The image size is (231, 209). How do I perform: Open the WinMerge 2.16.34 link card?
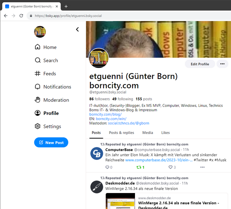[167, 201]
